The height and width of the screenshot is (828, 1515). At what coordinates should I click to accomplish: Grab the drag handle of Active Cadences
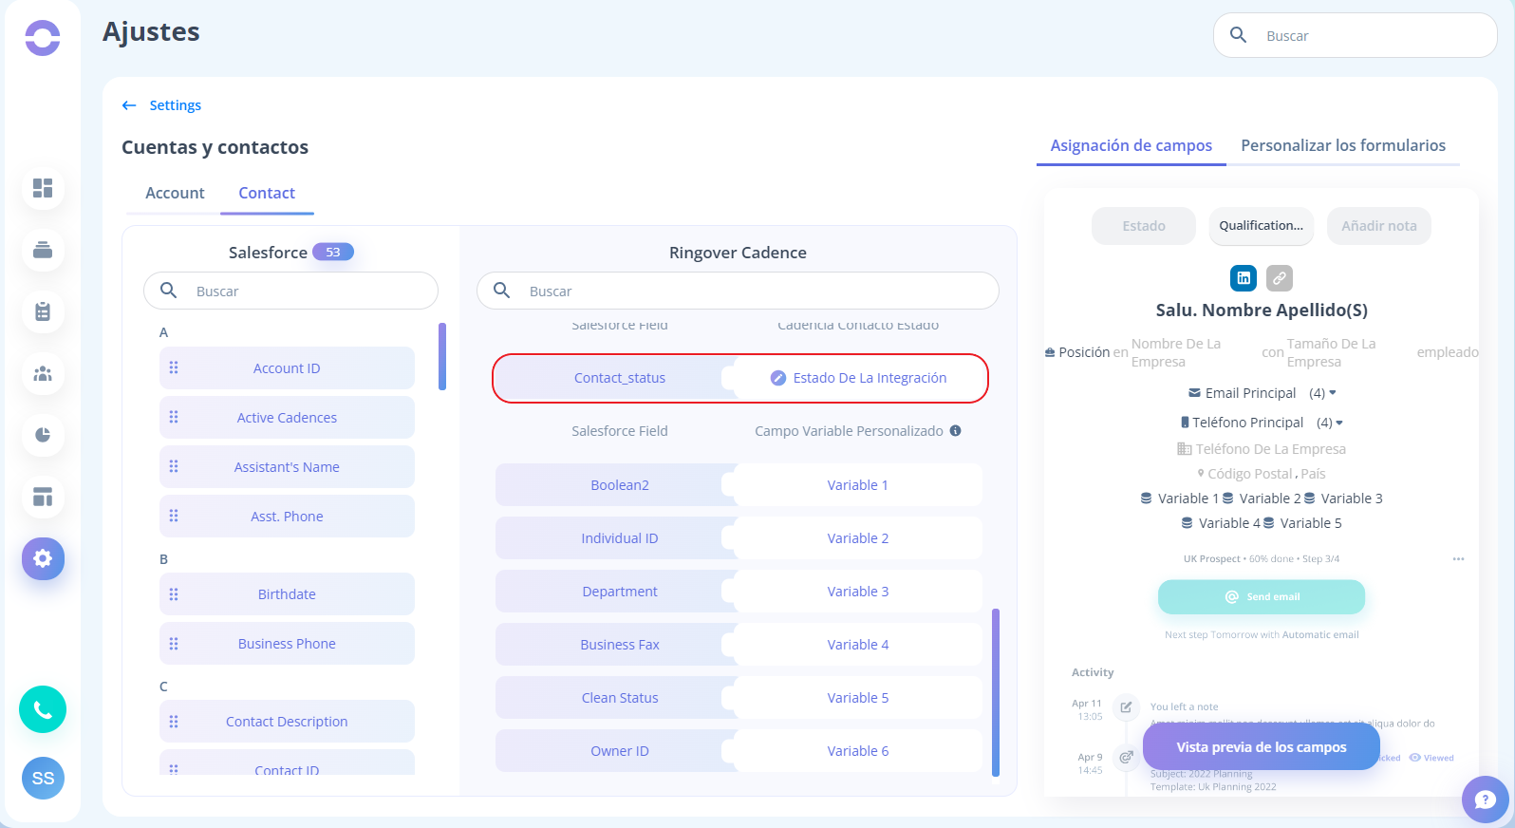(x=174, y=418)
